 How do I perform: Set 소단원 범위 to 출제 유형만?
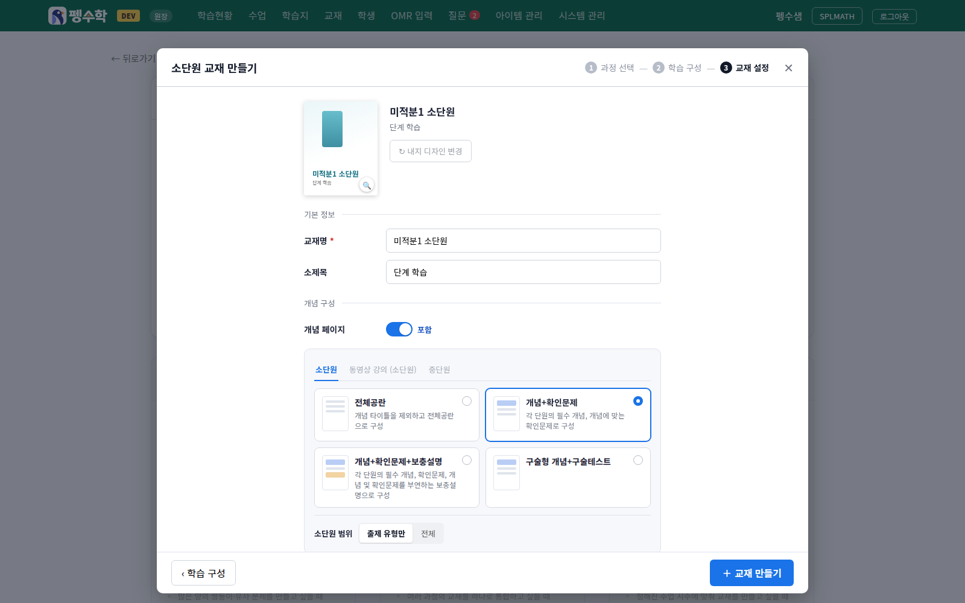[x=386, y=534]
